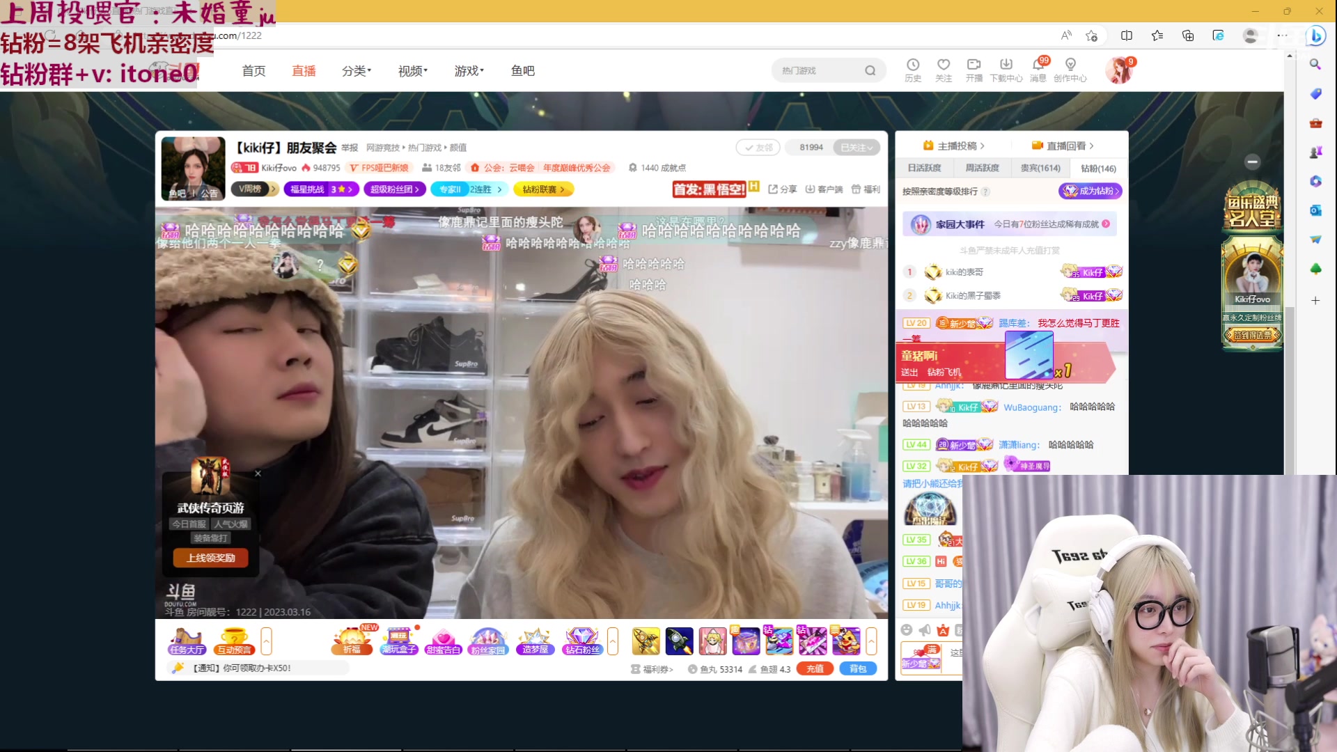Expand the V周榜 ranking chevron
1337x752 pixels.
[274, 189]
